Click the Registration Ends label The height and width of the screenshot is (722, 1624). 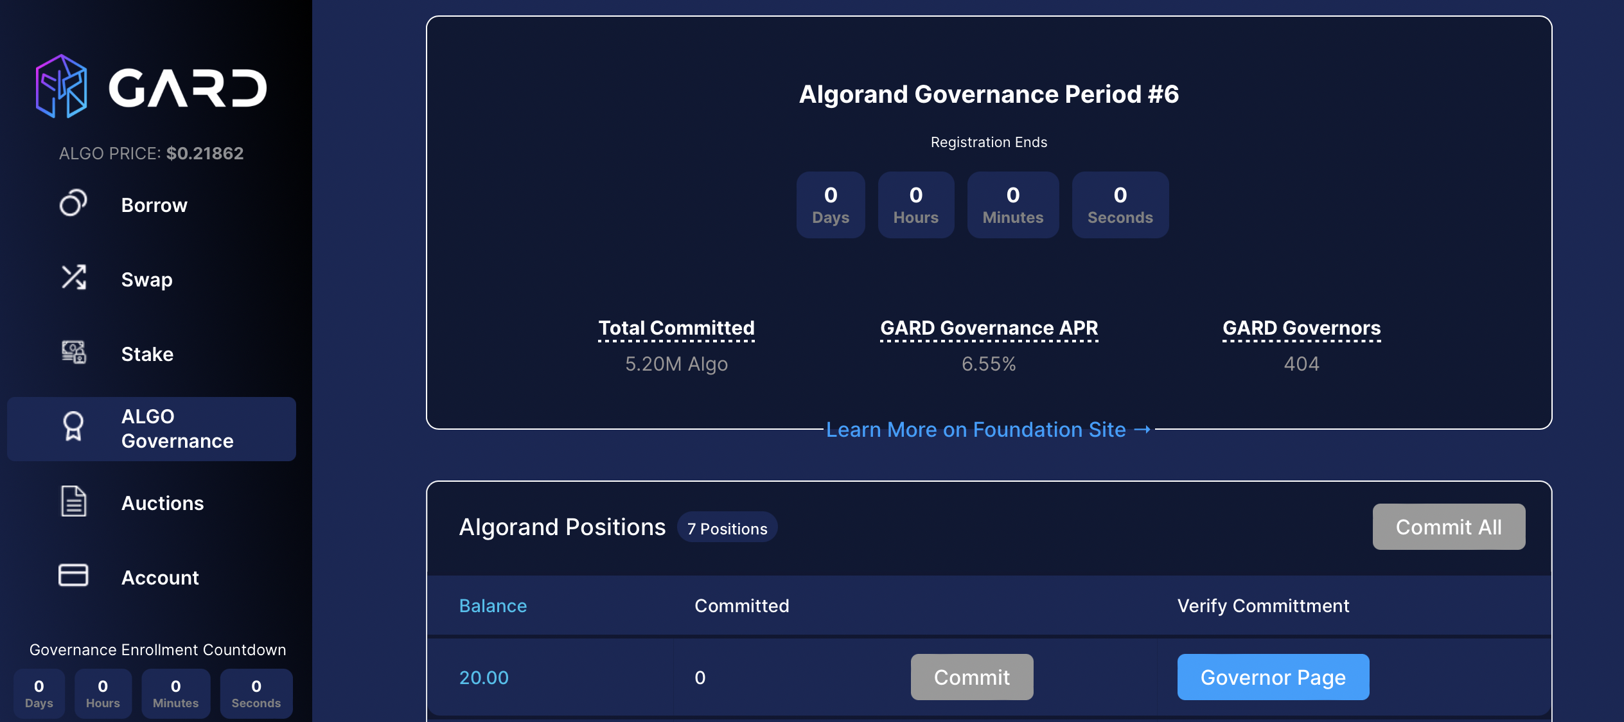click(x=989, y=142)
